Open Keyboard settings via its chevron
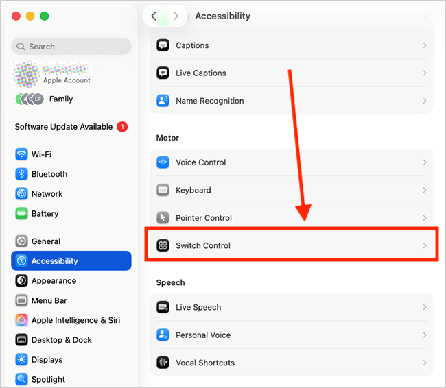Viewport: 446px width, 388px height. (x=425, y=191)
